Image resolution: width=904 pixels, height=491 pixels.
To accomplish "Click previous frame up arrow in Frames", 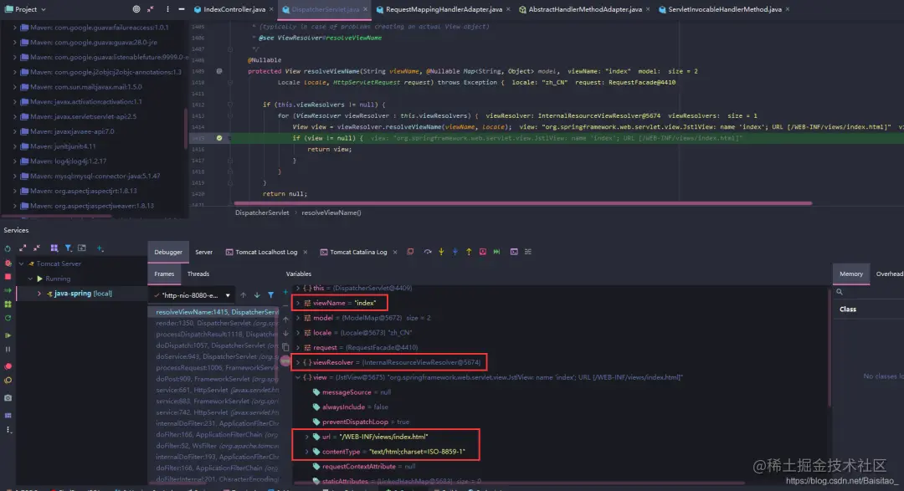I will (x=244, y=295).
